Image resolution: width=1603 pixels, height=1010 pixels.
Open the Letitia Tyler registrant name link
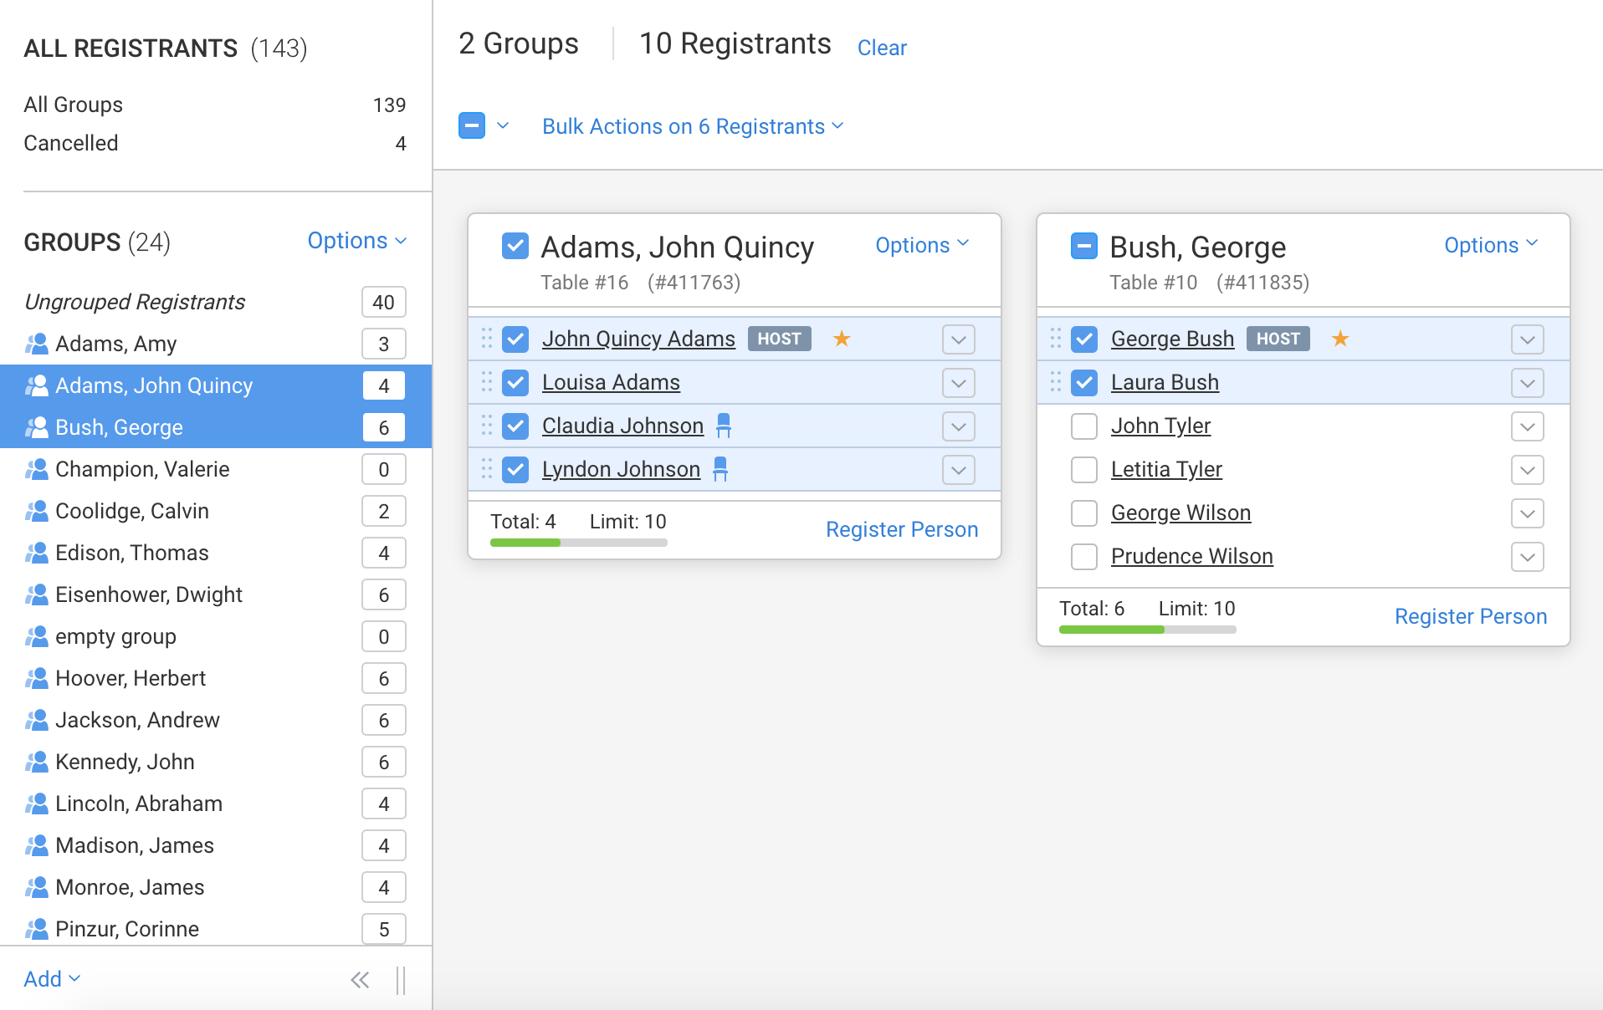pos(1166,469)
